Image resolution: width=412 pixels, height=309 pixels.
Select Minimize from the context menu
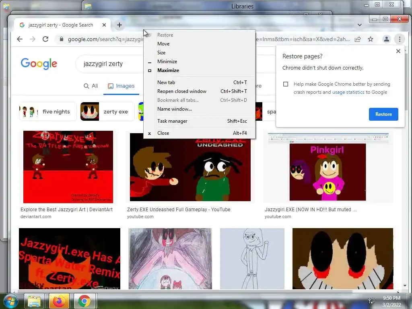[x=200, y=62]
